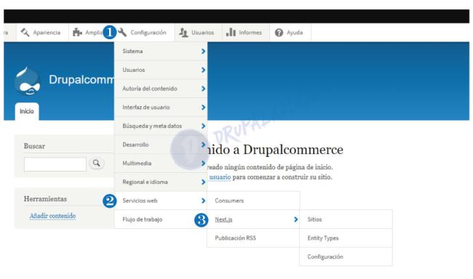
Task: Select Publicación RSS in the submenu
Action: click(x=253, y=238)
